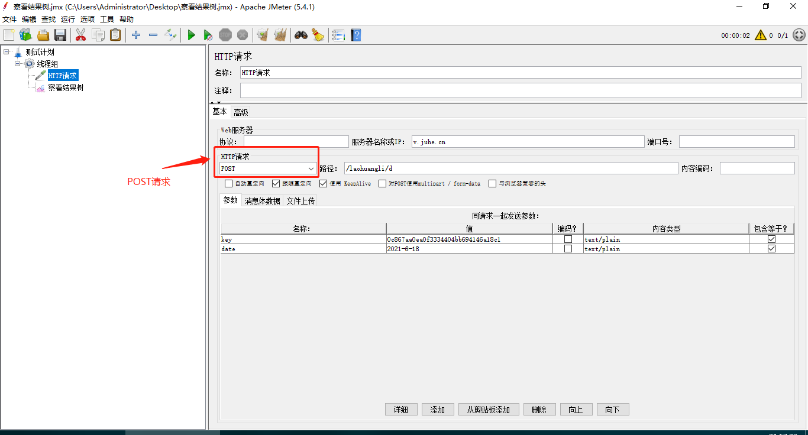Switch to the 高级 tab

(x=241, y=112)
